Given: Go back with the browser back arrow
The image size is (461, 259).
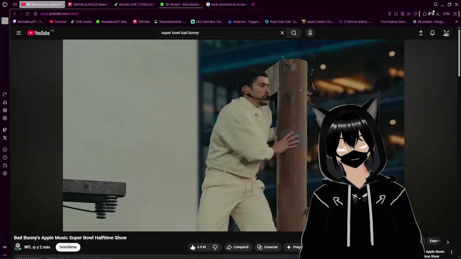Looking at the screenshot, I should click(14, 14).
